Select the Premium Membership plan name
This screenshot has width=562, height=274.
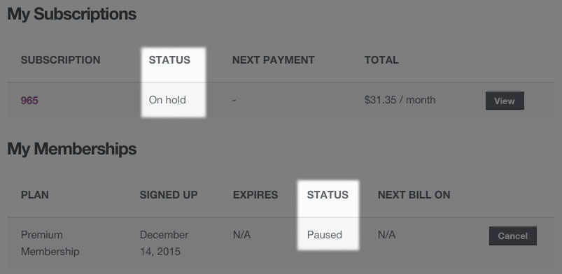tap(50, 243)
